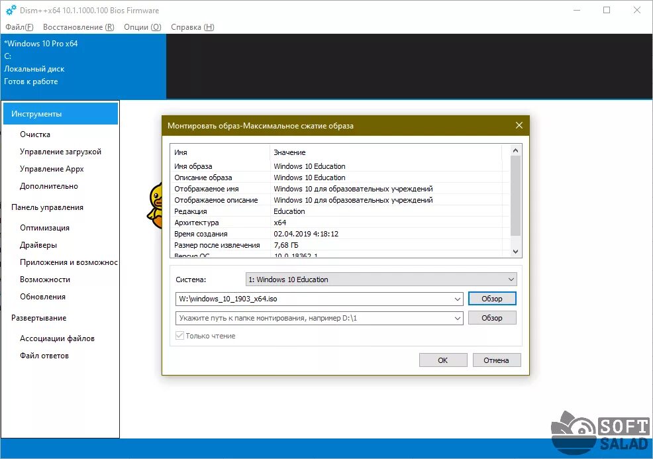The image size is (653, 459).
Task: Open Возможности in the sidebar
Action: click(45, 280)
